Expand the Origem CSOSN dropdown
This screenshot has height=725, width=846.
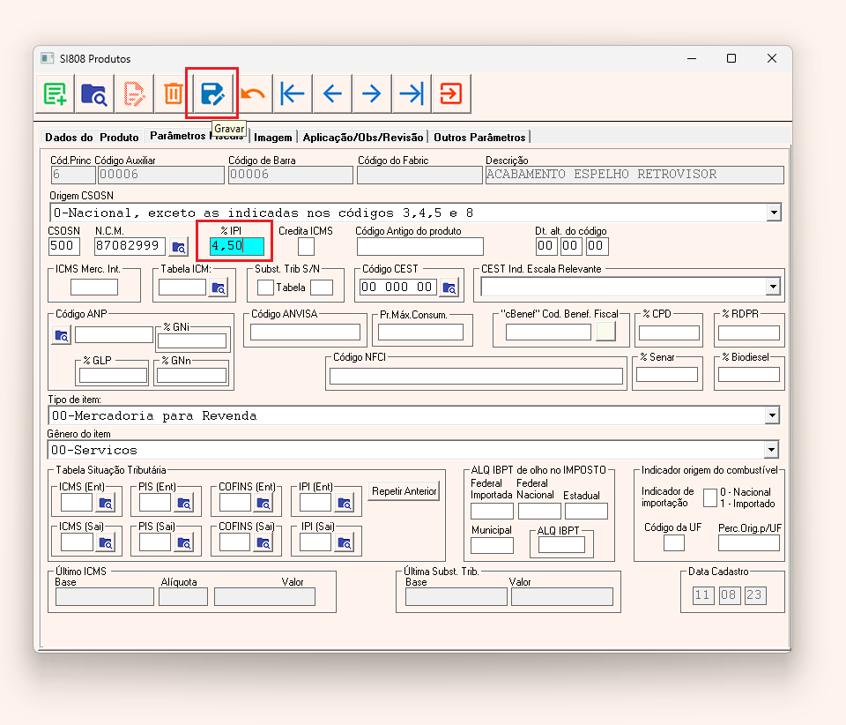pyautogui.click(x=773, y=213)
